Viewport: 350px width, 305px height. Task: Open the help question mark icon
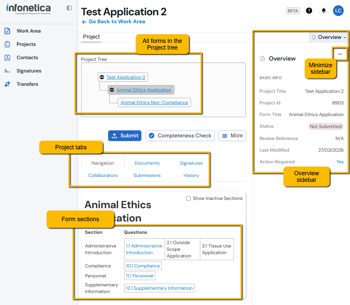coord(309,11)
